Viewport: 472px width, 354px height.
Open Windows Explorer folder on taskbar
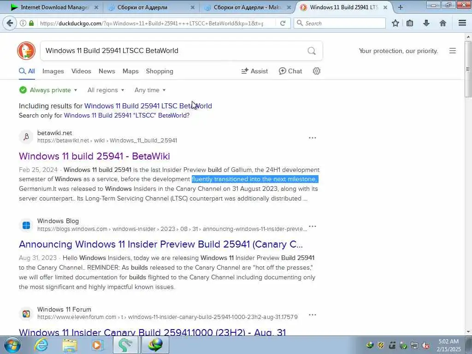coord(70,345)
